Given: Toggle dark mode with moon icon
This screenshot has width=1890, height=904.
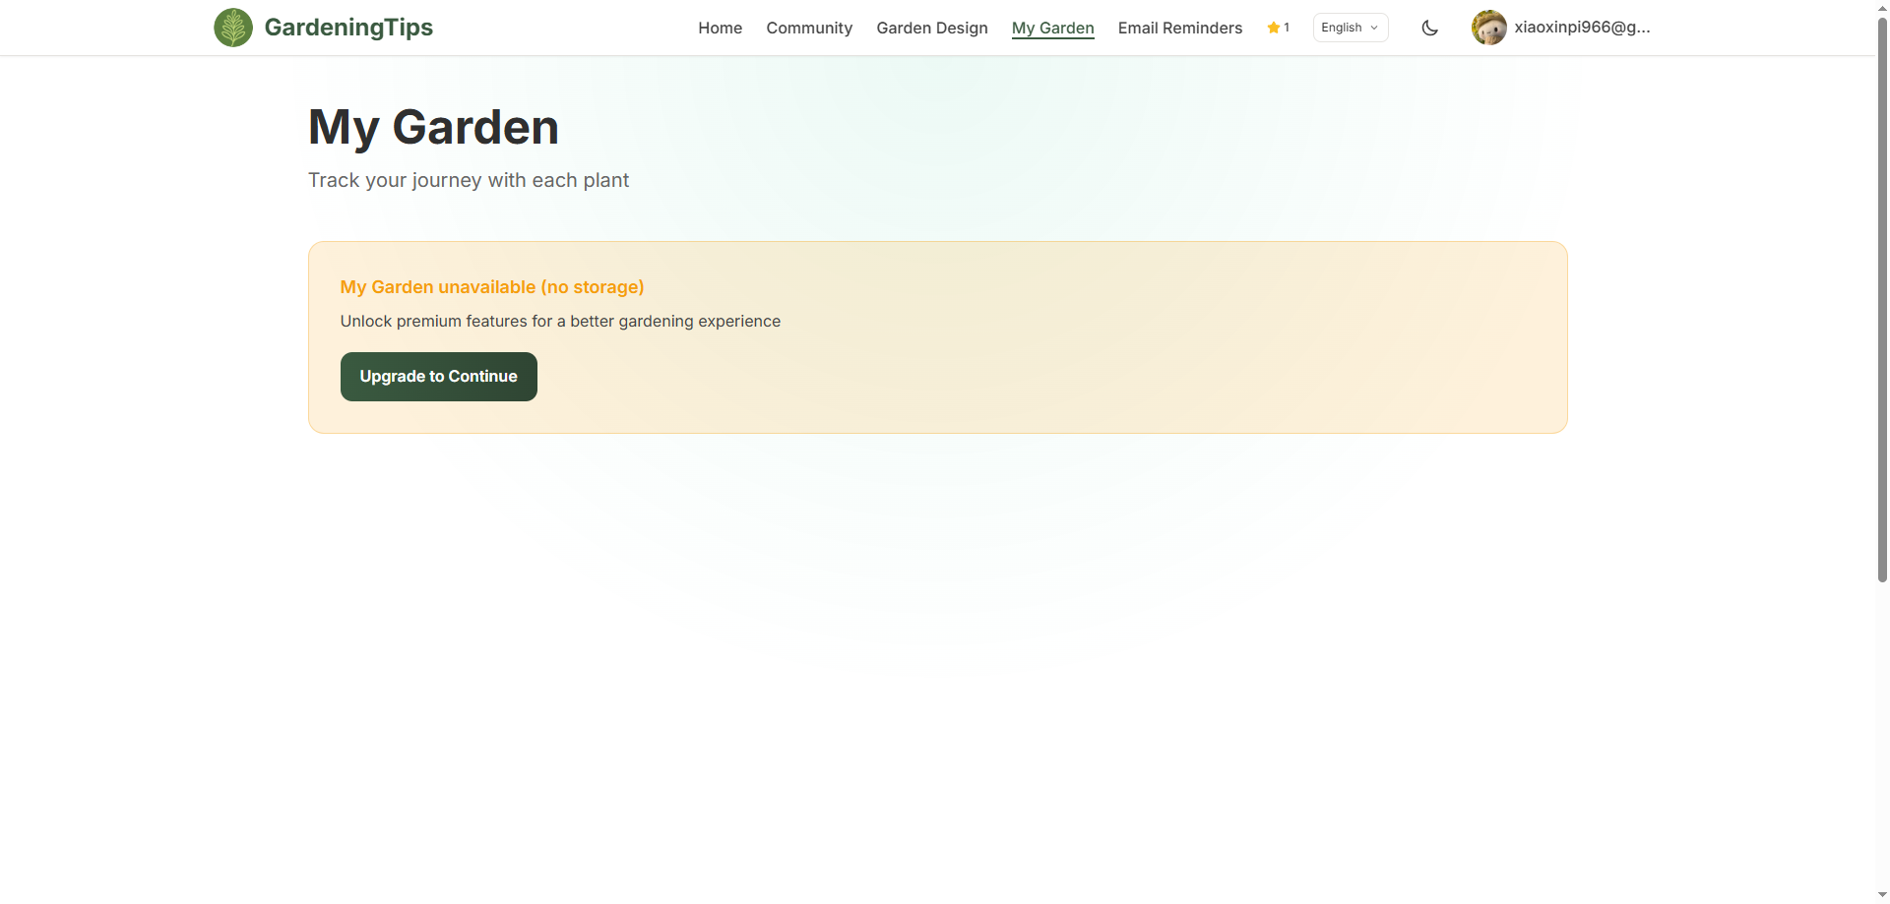Looking at the screenshot, I should 1429,28.
